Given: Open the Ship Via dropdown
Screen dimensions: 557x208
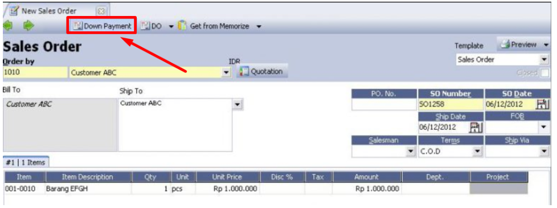Looking at the screenshot, I should pyautogui.click(x=544, y=151).
